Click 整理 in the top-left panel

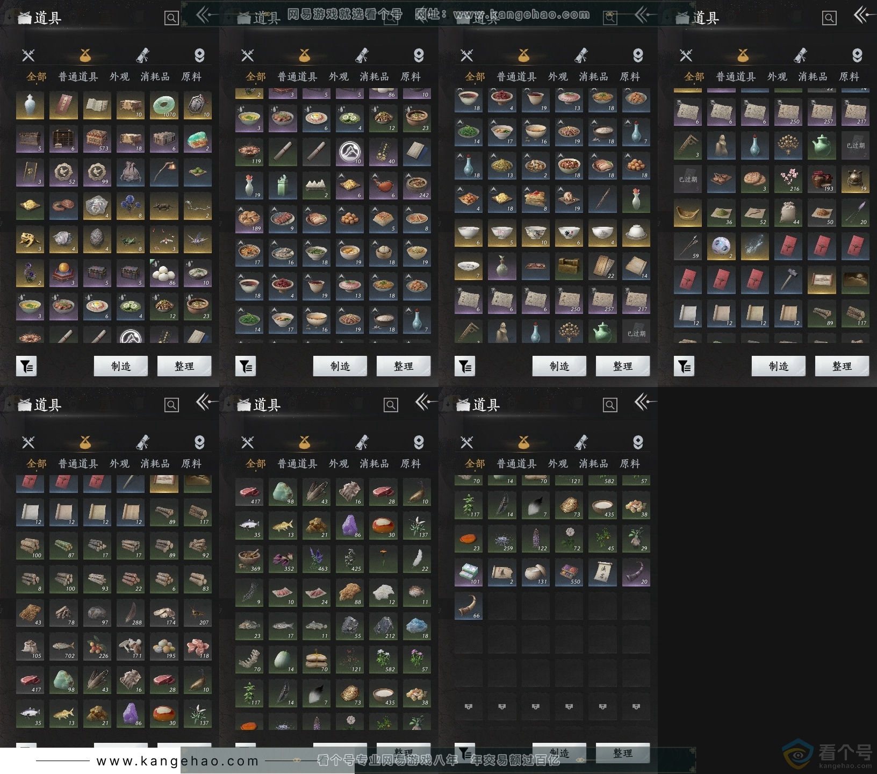pos(184,366)
